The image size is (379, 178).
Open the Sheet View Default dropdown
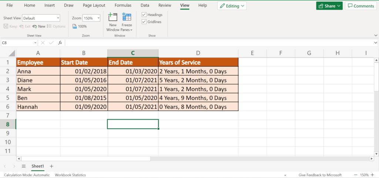pos(41,18)
